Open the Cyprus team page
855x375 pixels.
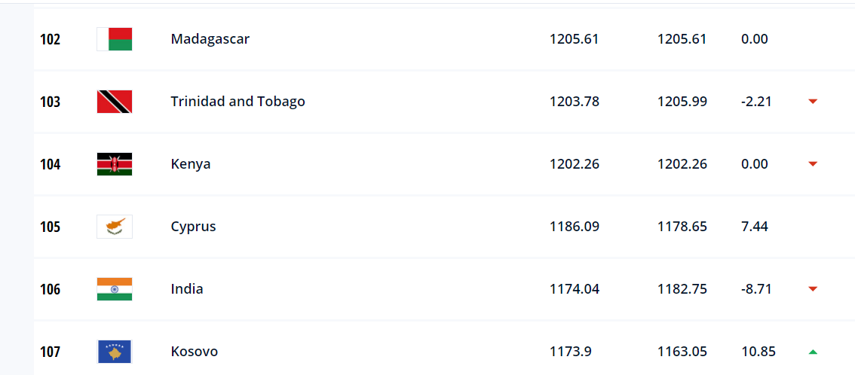pos(193,227)
